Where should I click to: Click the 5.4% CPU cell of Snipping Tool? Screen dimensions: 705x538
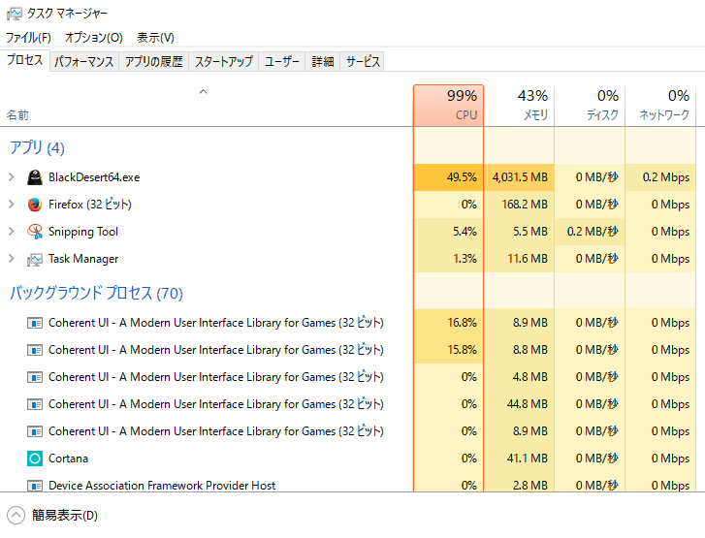coord(448,232)
